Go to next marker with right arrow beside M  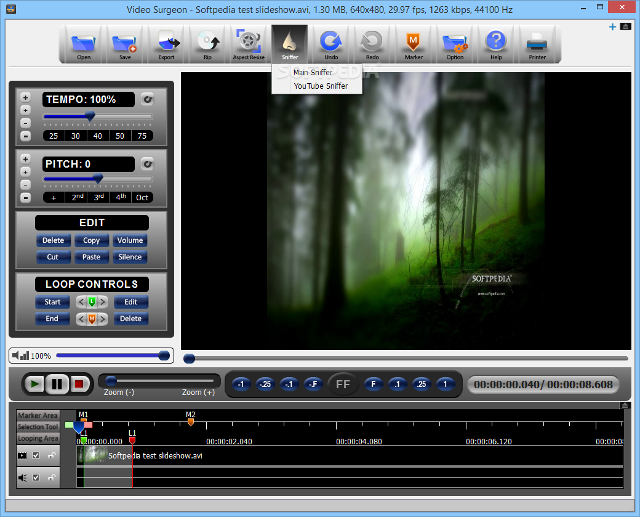click(102, 319)
